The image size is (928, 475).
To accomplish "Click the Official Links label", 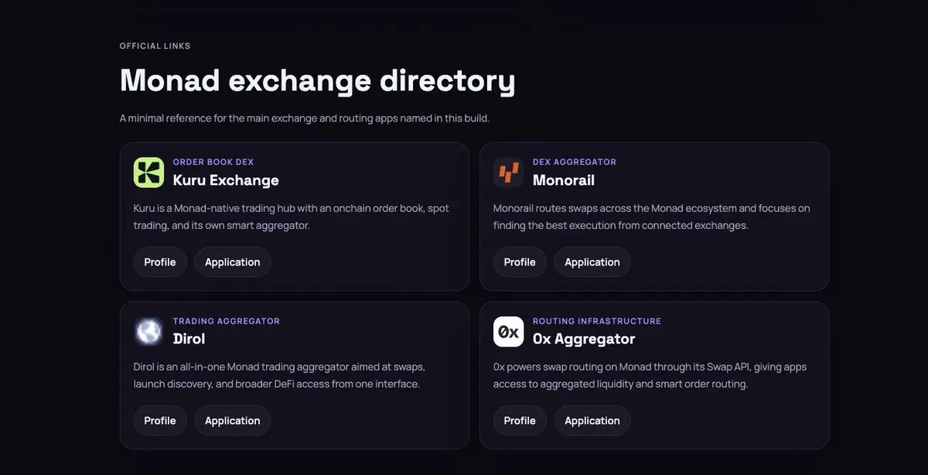I will pos(155,46).
